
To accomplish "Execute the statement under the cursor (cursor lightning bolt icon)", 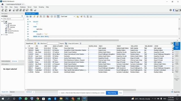I will pos(38,17).
